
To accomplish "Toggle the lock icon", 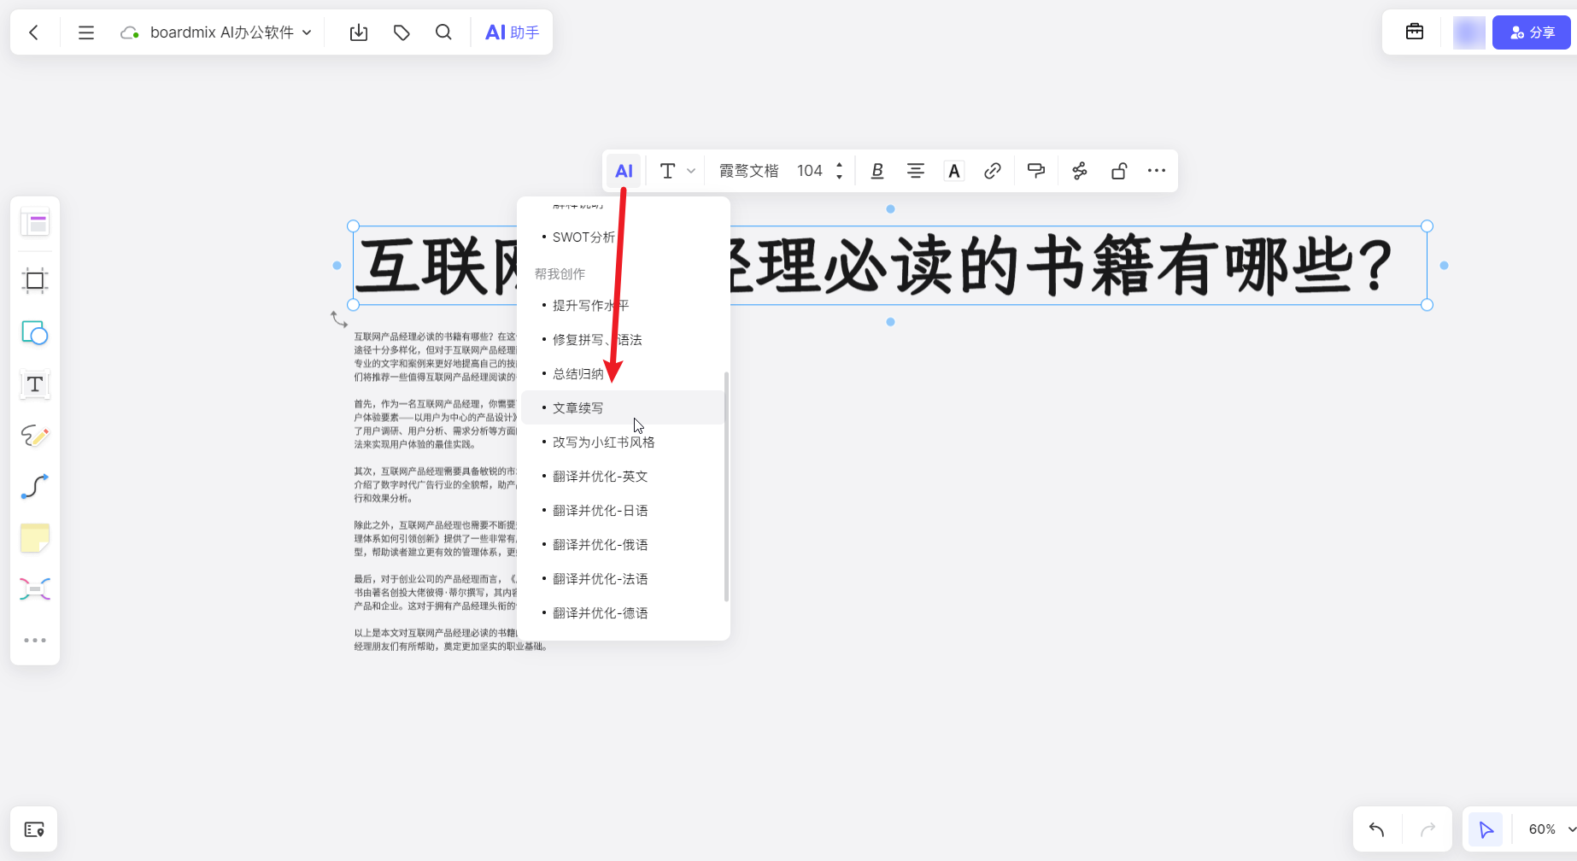I will tap(1118, 171).
